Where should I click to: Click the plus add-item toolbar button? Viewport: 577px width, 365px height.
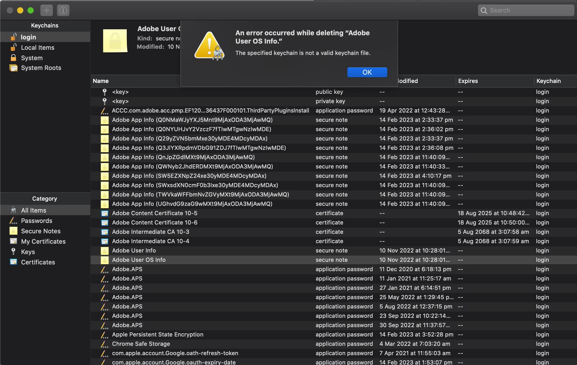click(47, 10)
